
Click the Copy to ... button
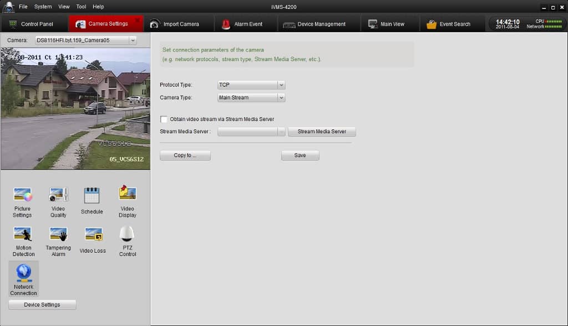[185, 156]
